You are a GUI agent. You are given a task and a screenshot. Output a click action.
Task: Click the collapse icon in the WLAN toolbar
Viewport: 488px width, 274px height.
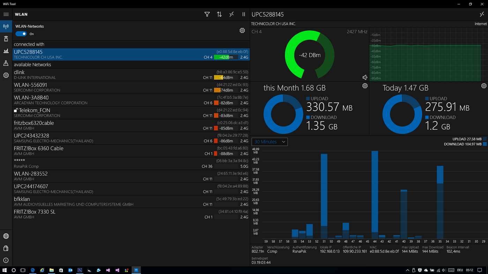[231, 14]
